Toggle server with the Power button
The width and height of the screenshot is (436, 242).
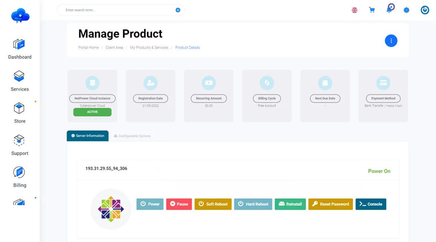click(x=150, y=204)
